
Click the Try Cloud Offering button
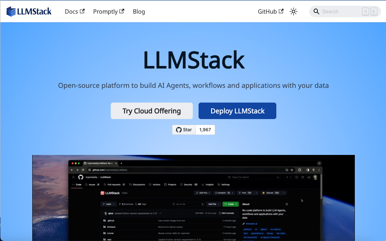point(152,111)
